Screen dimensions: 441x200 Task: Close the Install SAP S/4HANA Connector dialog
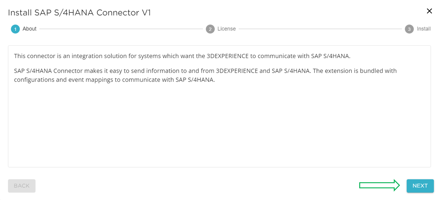tap(430, 11)
